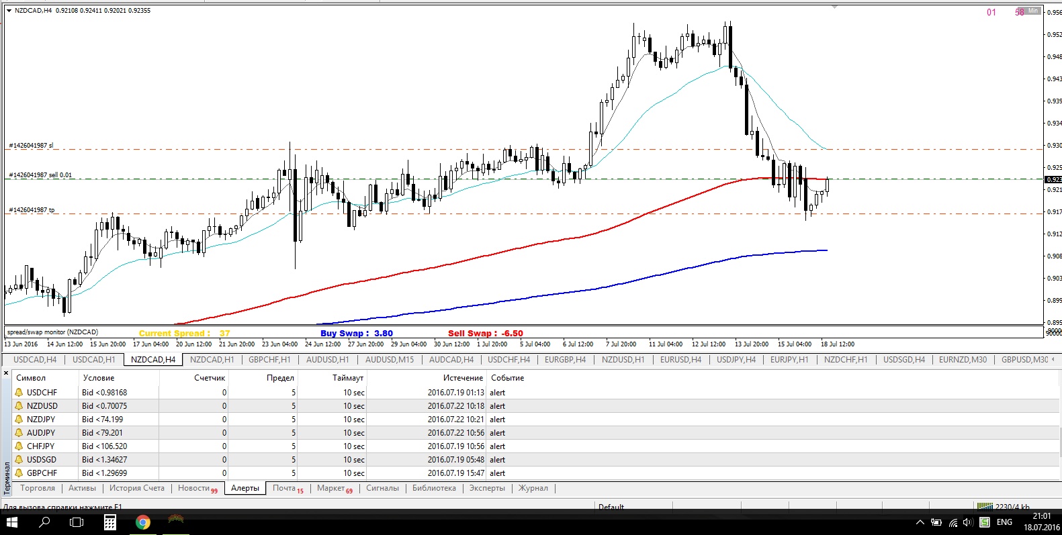This screenshot has width=1062, height=535.
Task: Switch to the USDCAD,H1 chart tab
Action: (x=93, y=360)
